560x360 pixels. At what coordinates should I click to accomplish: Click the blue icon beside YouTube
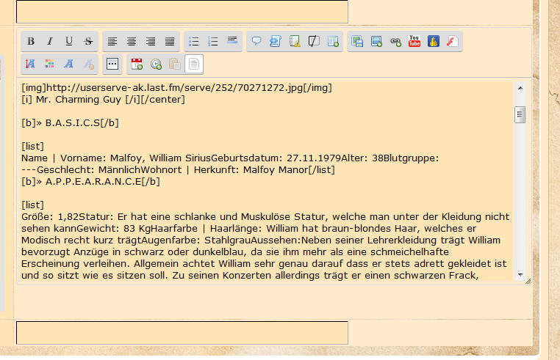click(x=433, y=41)
